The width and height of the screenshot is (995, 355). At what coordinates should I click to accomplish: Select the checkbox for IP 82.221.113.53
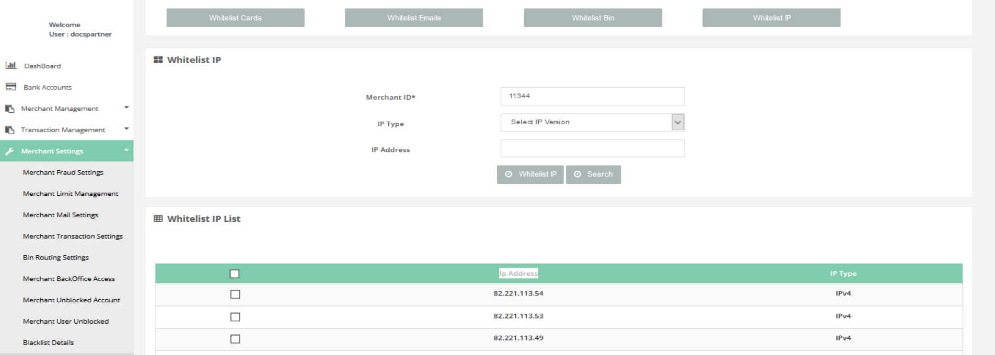(235, 317)
